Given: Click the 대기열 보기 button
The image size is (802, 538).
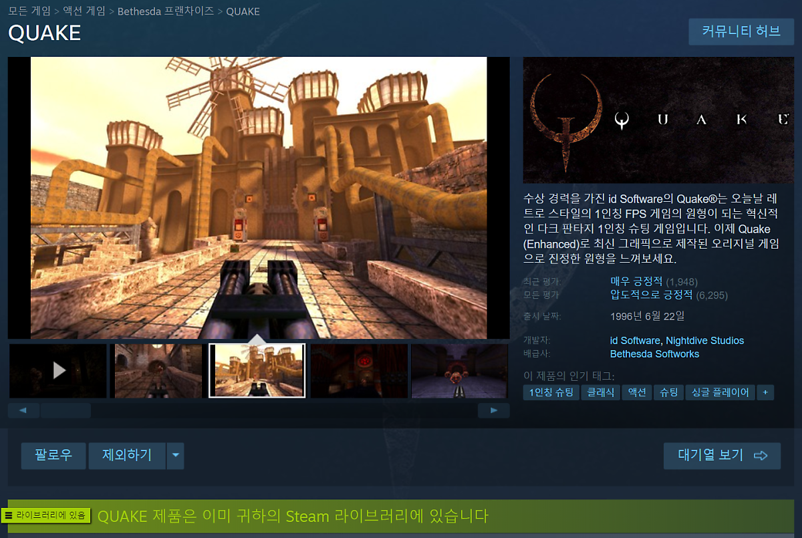Looking at the screenshot, I should [722, 456].
